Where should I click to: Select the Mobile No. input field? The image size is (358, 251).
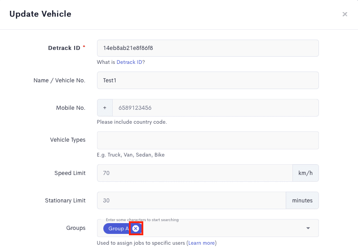[x=216, y=108]
